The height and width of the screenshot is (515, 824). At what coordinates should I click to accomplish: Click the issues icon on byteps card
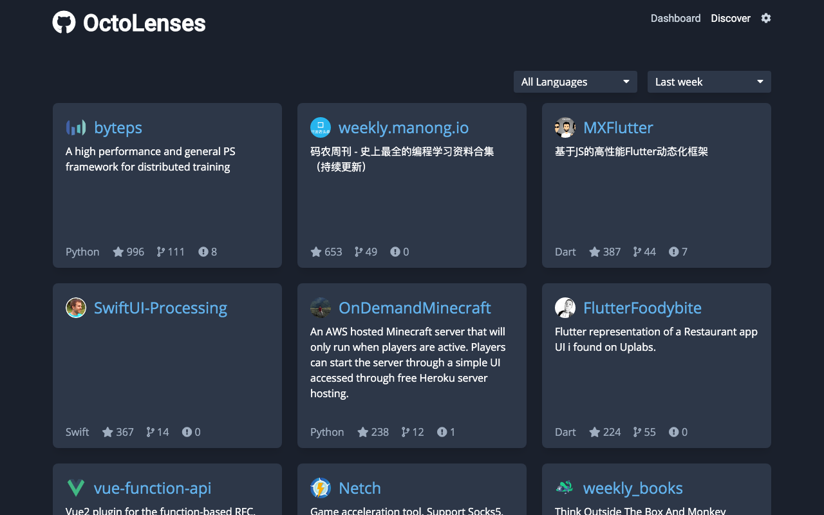(x=203, y=252)
